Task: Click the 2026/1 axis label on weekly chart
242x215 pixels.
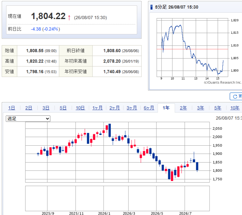Action: (104, 213)
